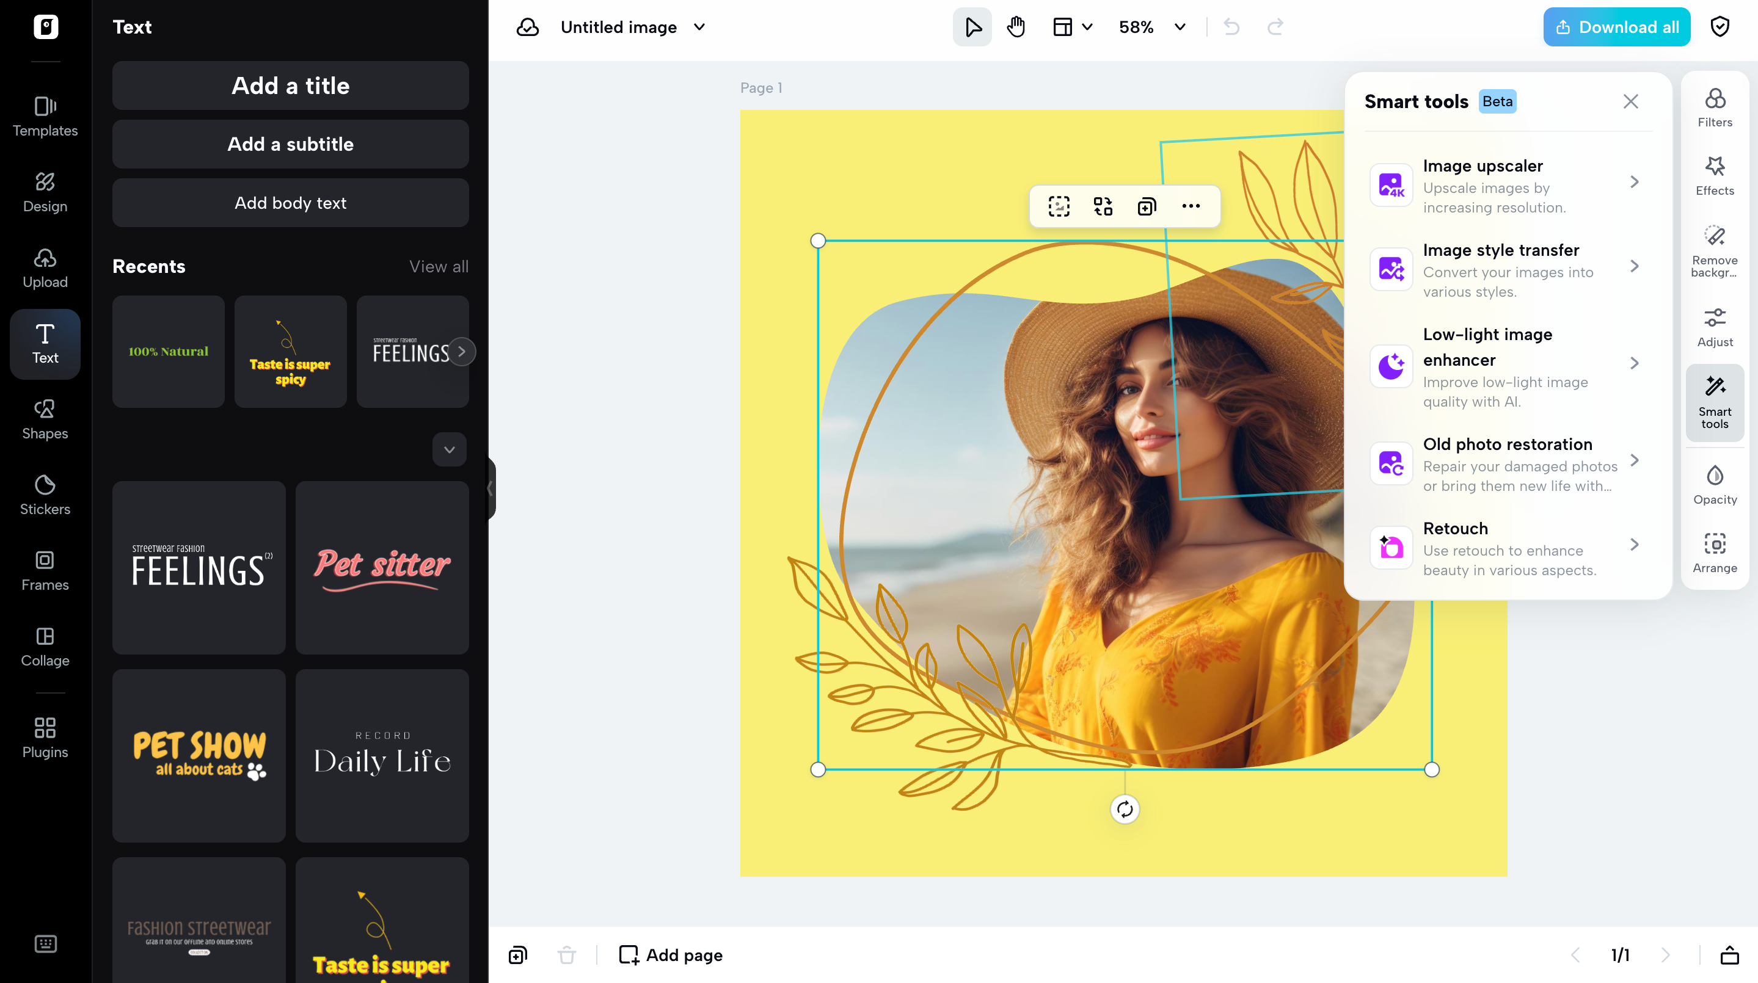Switch to the Stickers panel

[45, 493]
